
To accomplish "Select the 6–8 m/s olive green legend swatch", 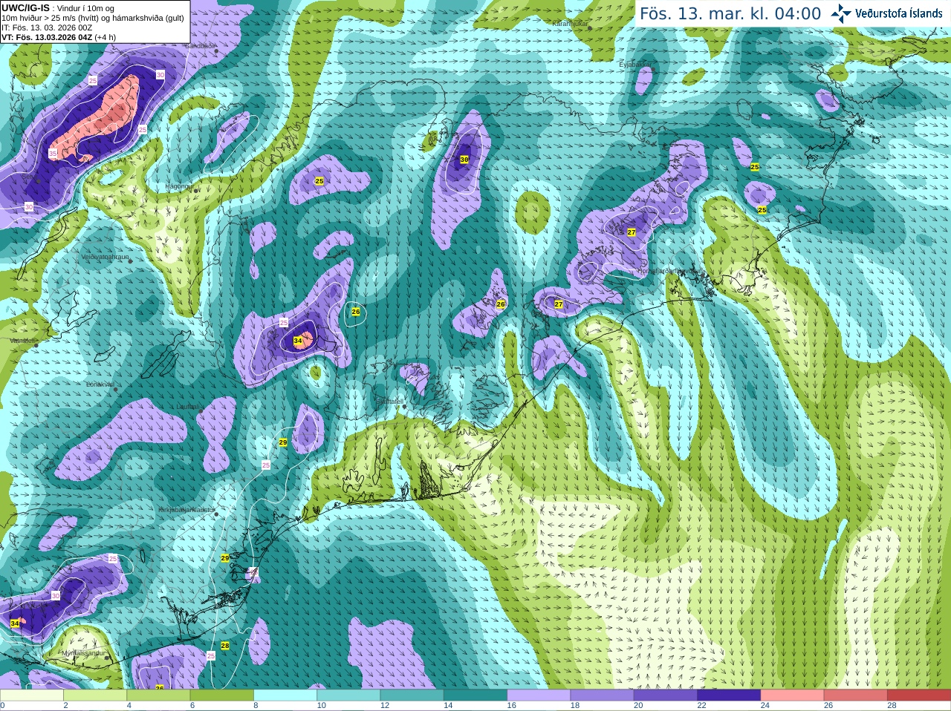I will pyautogui.click(x=222, y=695).
